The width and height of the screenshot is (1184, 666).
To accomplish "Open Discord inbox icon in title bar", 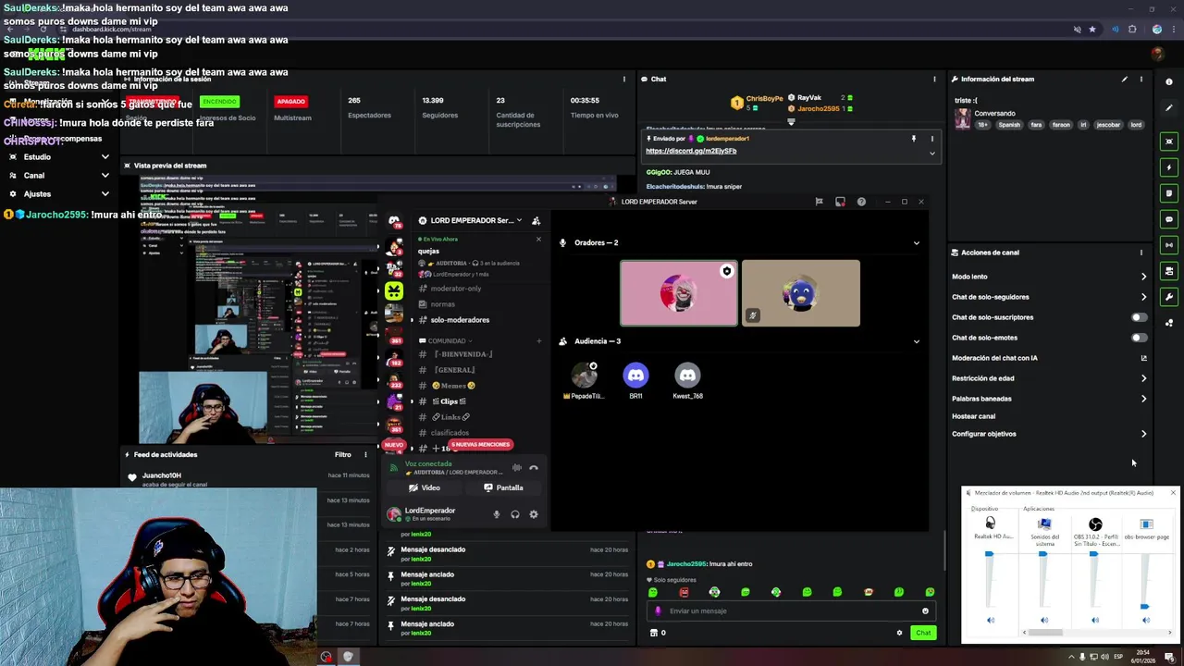I will 840,202.
